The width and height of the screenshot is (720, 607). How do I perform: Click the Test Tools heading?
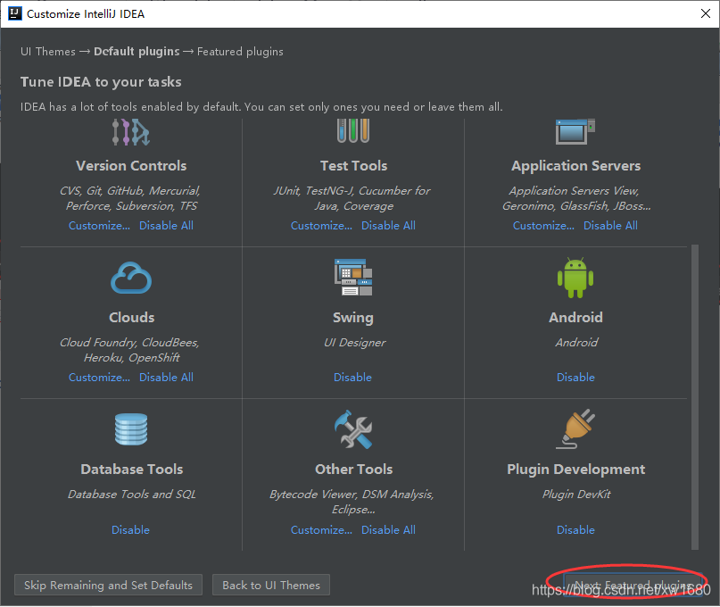tap(353, 165)
